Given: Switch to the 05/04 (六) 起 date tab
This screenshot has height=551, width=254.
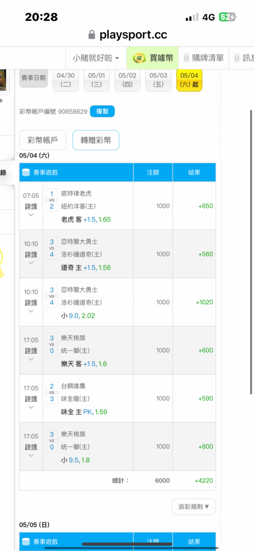Looking at the screenshot, I should [189, 80].
